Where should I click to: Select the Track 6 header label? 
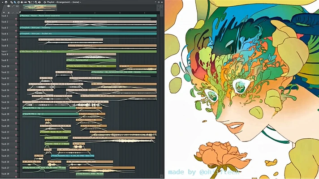(5, 46)
